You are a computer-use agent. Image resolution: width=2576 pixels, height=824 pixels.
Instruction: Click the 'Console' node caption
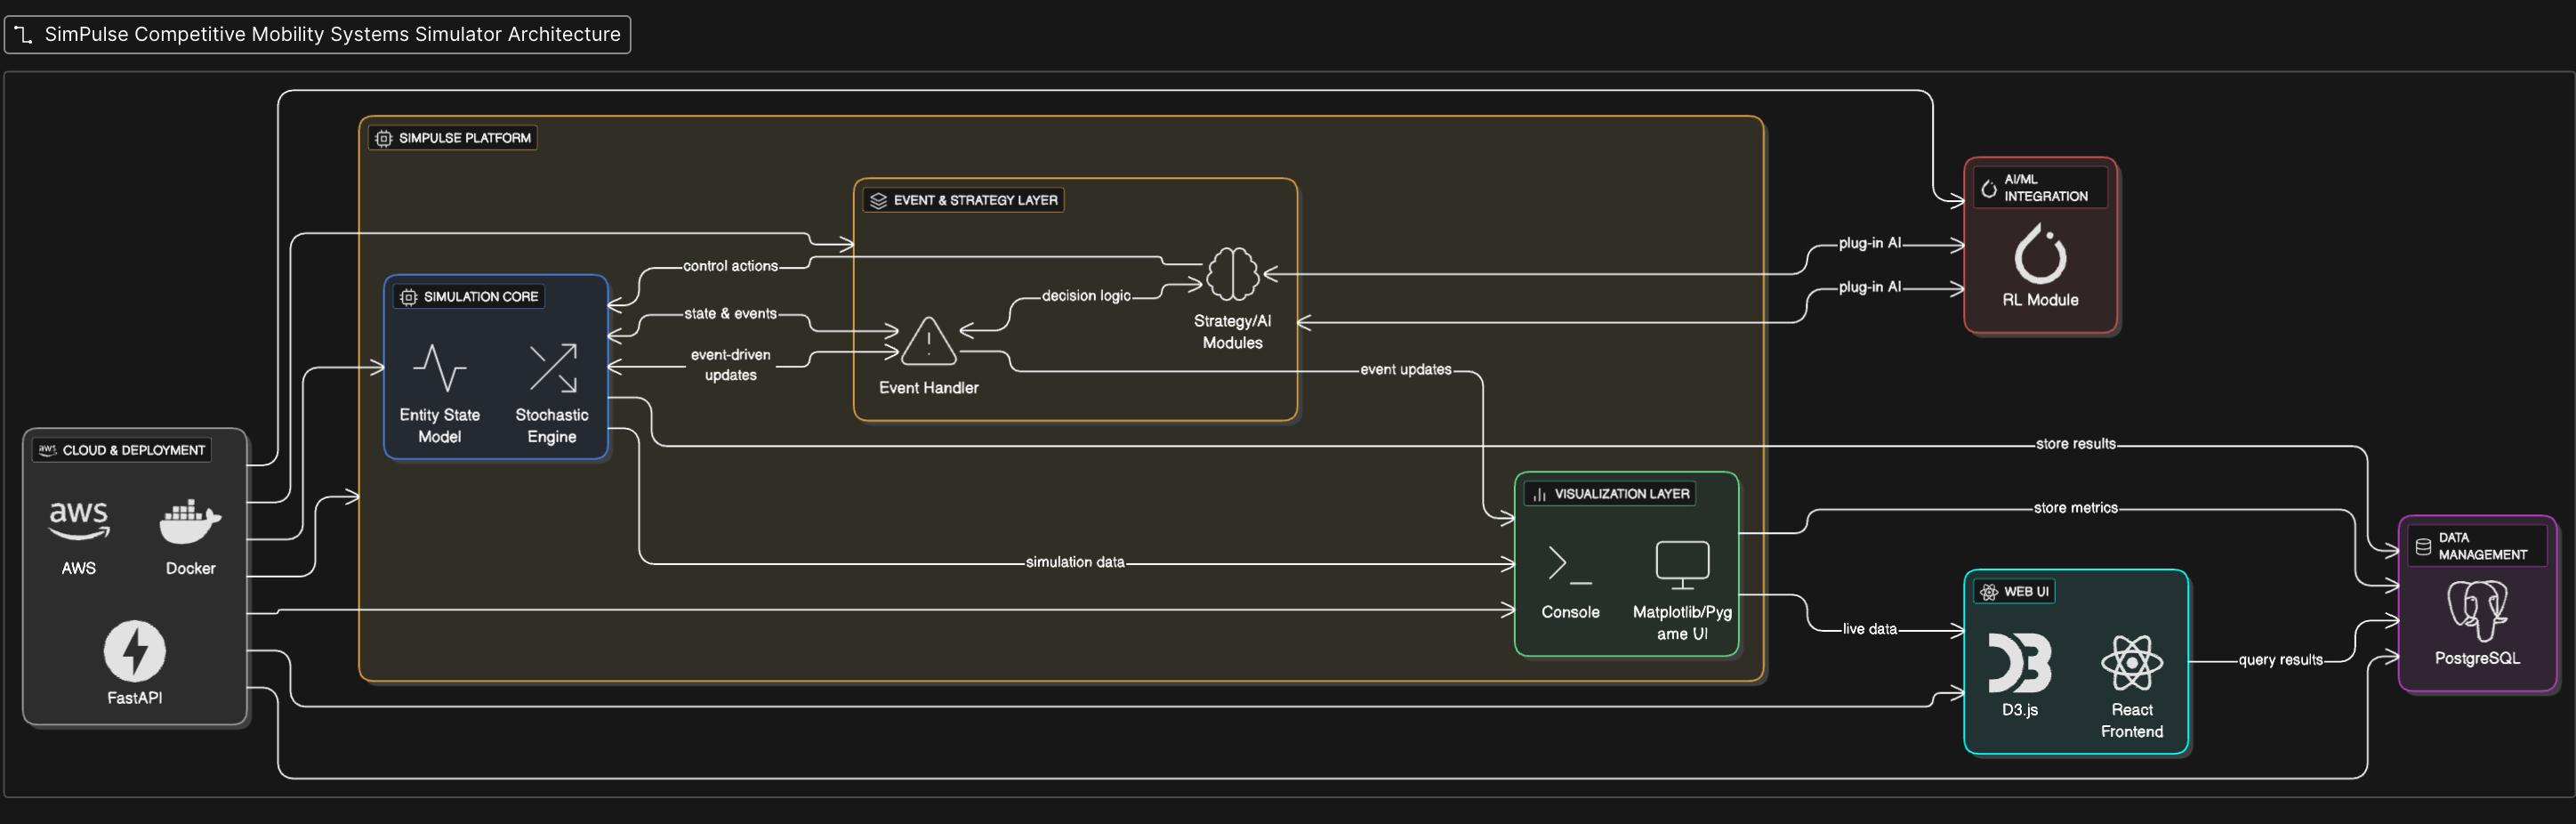[1570, 612]
